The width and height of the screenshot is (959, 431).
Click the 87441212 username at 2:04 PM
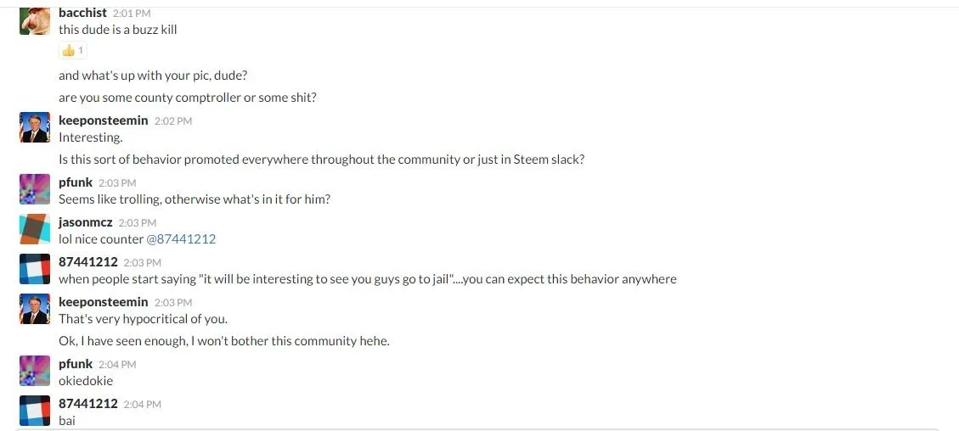[x=88, y=404]
